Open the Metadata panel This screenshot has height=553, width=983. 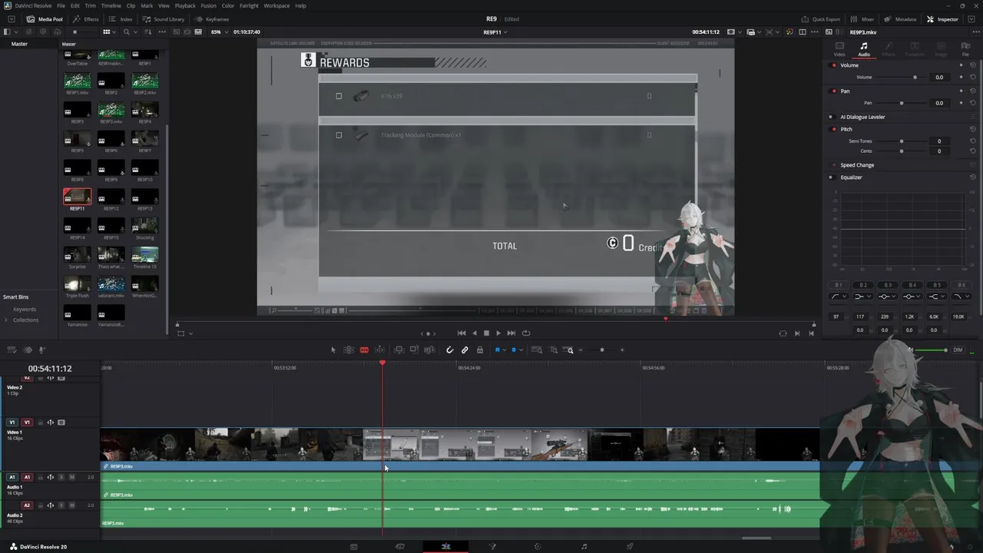900,19
